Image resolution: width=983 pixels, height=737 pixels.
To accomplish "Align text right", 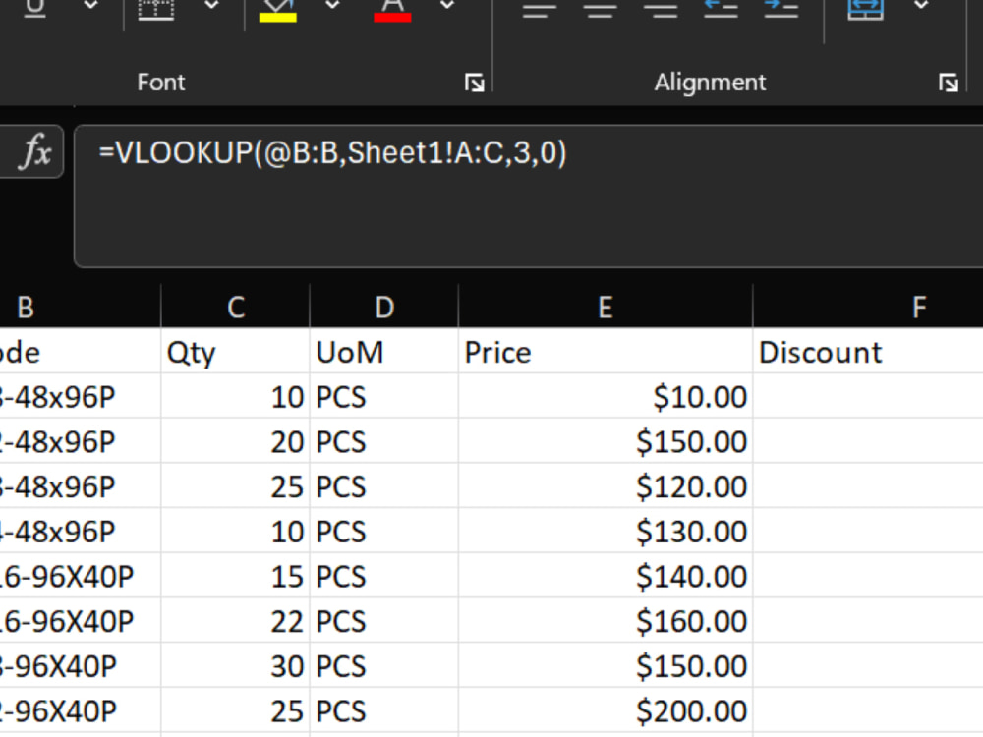I will pyautogui.click(x=661, y=10).
